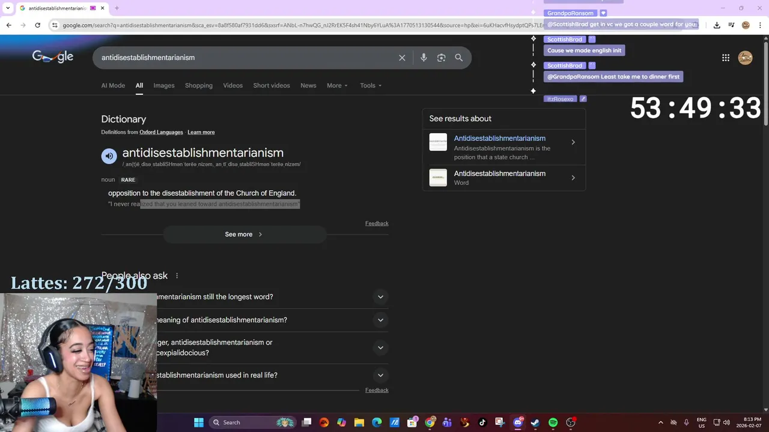This screenshot has width=769, height=432.
Task: Expand the 'still the longest word?' question
Action: [380, 297]
